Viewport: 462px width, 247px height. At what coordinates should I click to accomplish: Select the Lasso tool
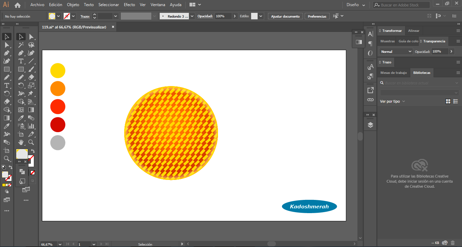pyautogui.click(x=31, y=45)
